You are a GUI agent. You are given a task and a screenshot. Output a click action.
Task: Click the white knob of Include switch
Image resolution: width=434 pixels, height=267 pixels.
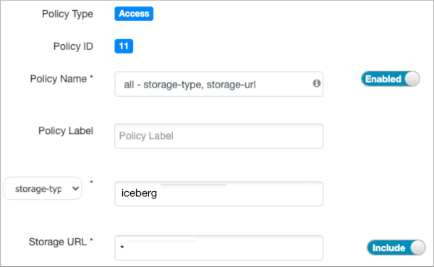point(417,247)
